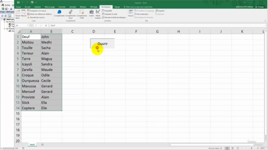Select the Feuil1 sheet tab
Image resolution: width=268 pixels, height=150 pixels.
[32, 145]
